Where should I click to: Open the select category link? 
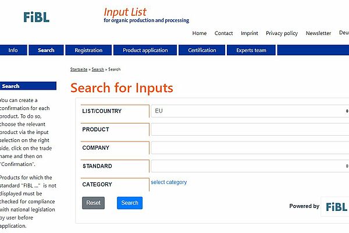(x=169, y=182)
